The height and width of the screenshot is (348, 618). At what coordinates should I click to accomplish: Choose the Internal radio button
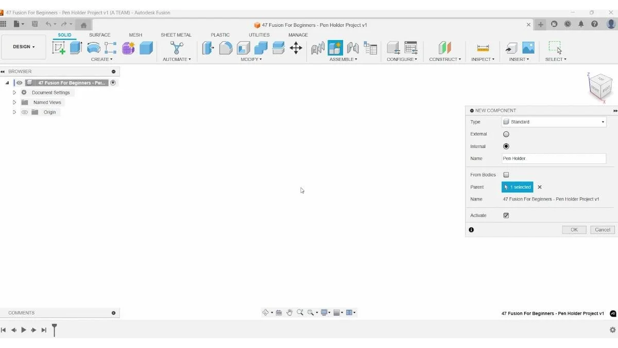tap(506, 146)
